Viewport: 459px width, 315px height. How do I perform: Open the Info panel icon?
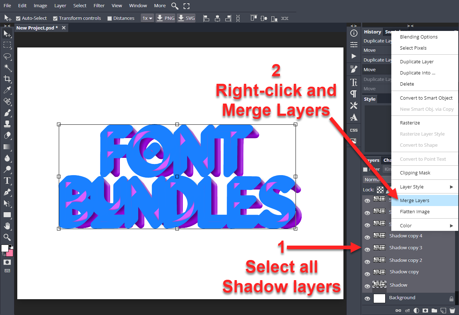[x=354, y=33]
